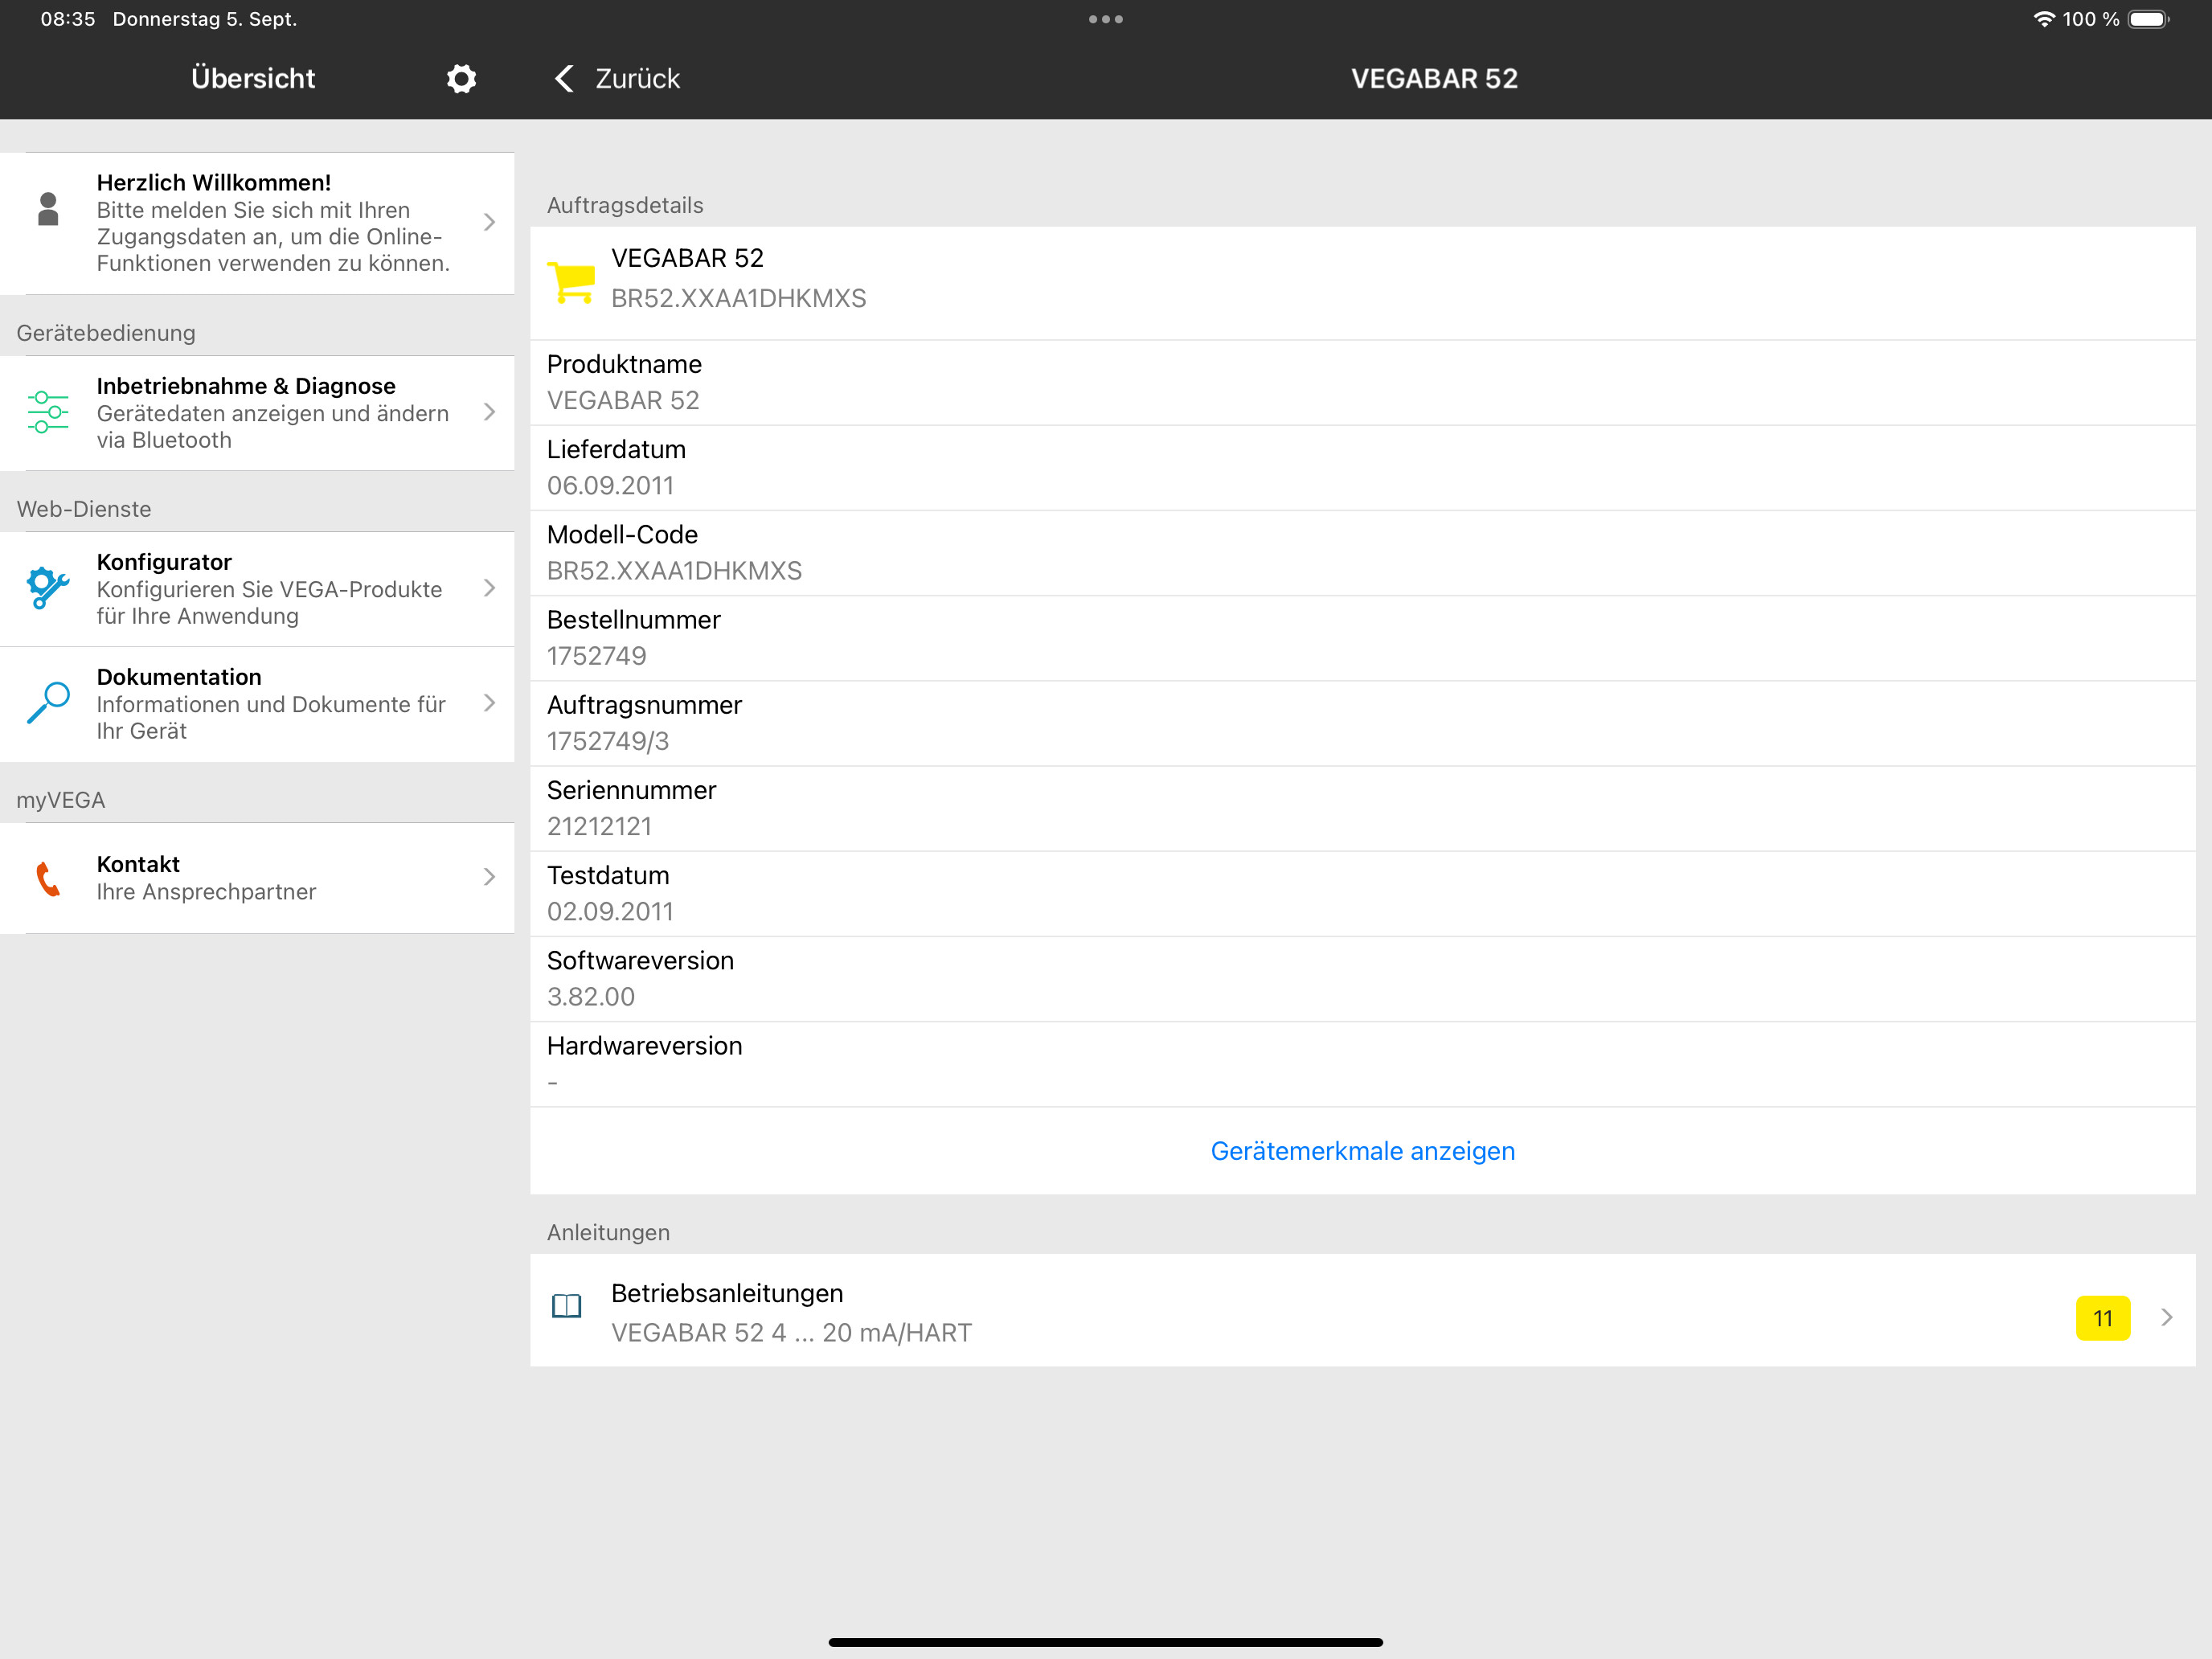
Task: Click the yellow 11 badge
Action: tap(2102, 1318)
